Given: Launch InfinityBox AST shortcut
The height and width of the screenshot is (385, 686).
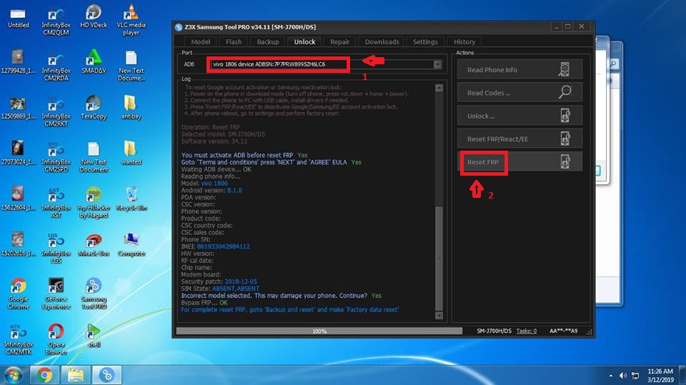Looking at the screenshot, I should tap(56, 204).
